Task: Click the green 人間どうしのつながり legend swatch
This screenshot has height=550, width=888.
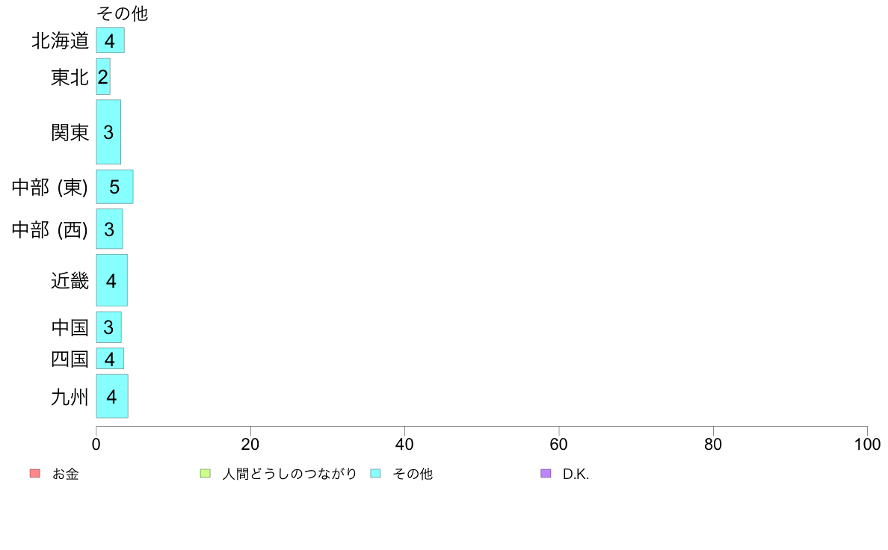Action: (x=206, y=474)
